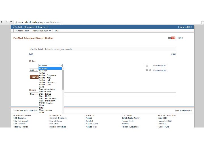
Task: Go back using browser back arrow
Action: (x=2, y=22)
